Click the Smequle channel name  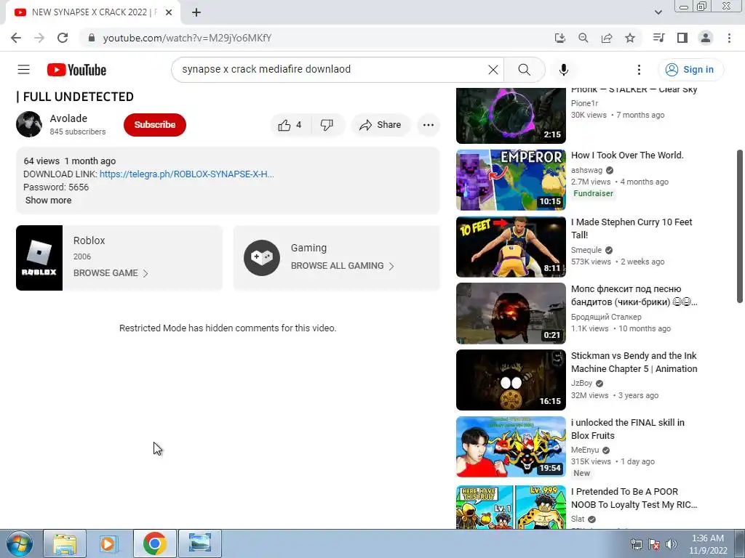click(x=586, y=250)
